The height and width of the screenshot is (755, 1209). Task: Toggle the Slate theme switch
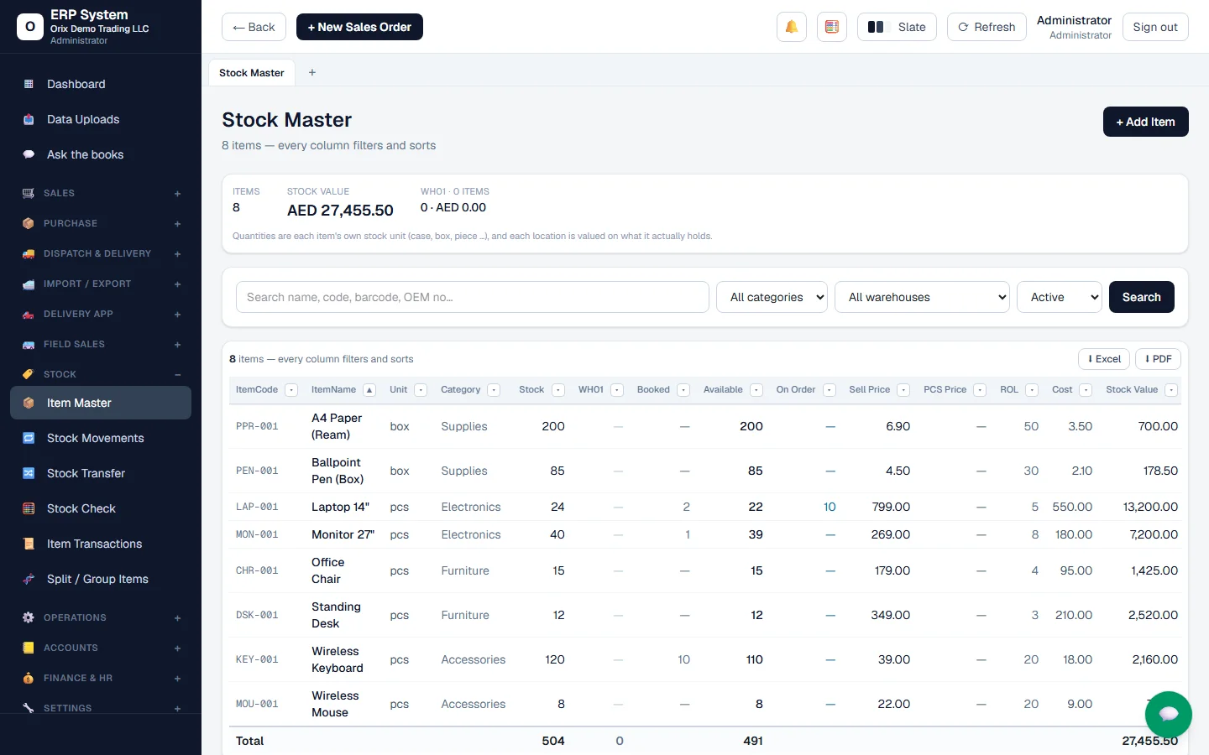click(897, 27)
